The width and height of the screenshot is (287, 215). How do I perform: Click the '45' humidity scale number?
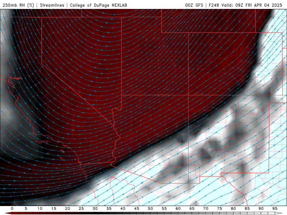pos(136,209)
